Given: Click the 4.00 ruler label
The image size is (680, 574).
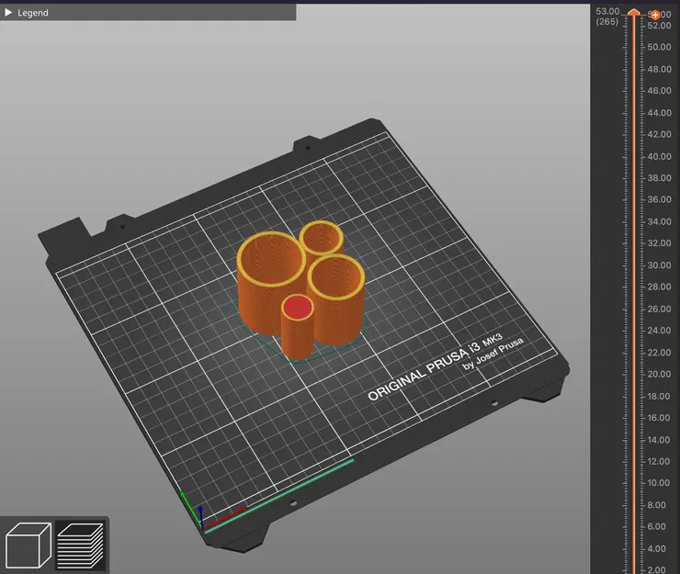Looking at the screenshot, I should tap(657, 549).
